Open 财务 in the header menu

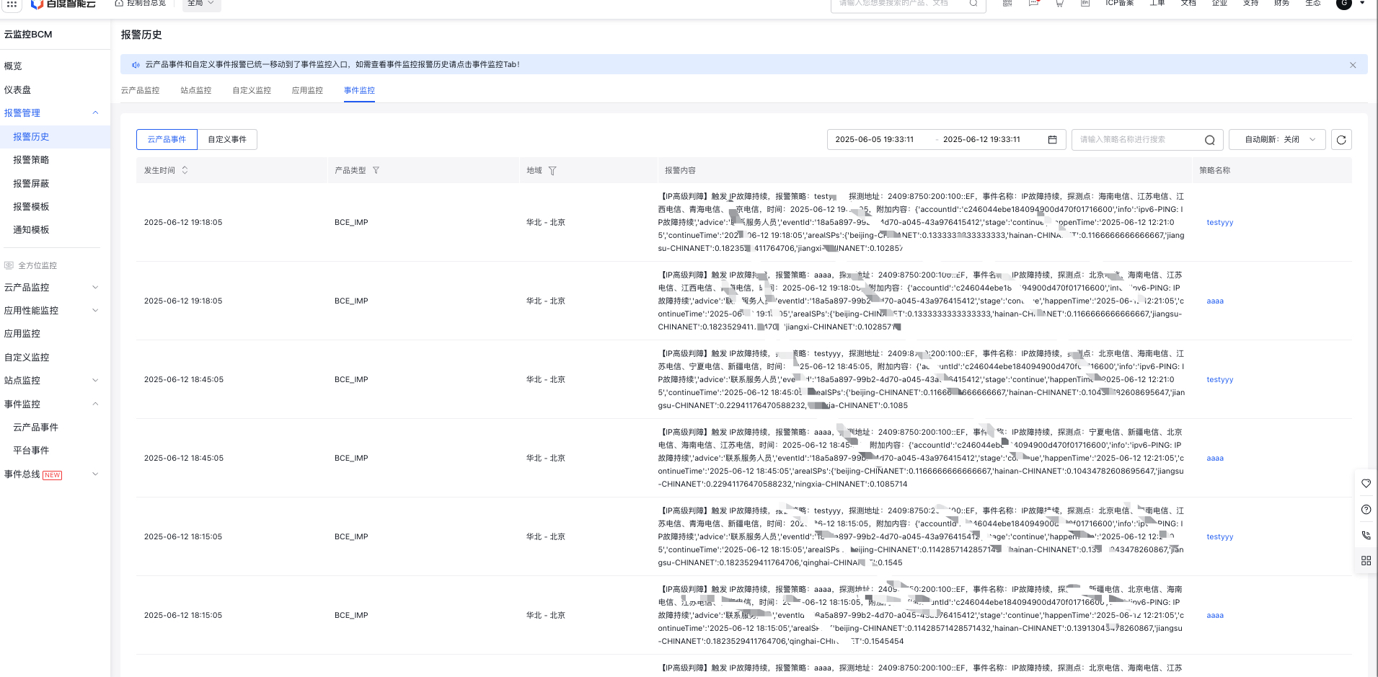click(1281, 3)
